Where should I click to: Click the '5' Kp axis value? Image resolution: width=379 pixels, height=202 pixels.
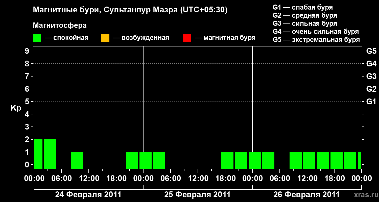point(28,102)
